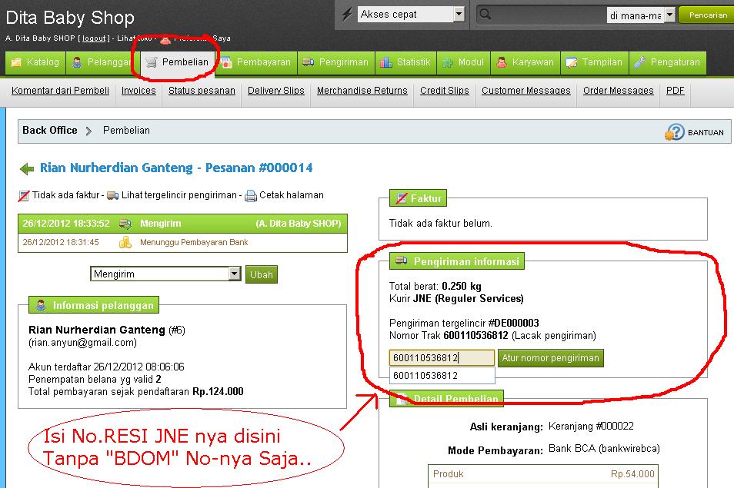Open the Status pesanan submenu link
734x488 pixels.
click(202, 90)
